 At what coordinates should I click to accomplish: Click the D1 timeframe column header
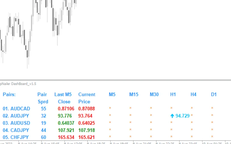click(x=214, y=94)
